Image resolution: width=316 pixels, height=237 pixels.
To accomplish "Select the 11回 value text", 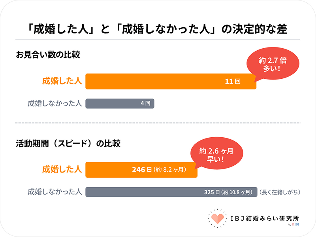I will pos(233,82).
